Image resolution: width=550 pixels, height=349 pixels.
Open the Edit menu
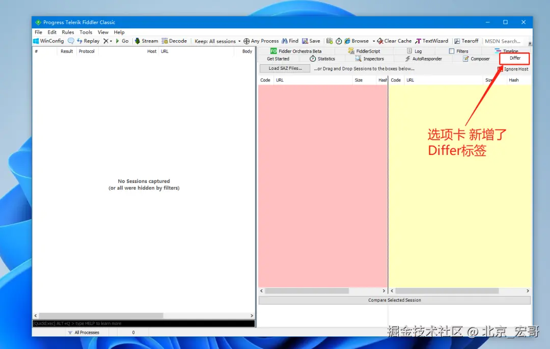[52, 32]
